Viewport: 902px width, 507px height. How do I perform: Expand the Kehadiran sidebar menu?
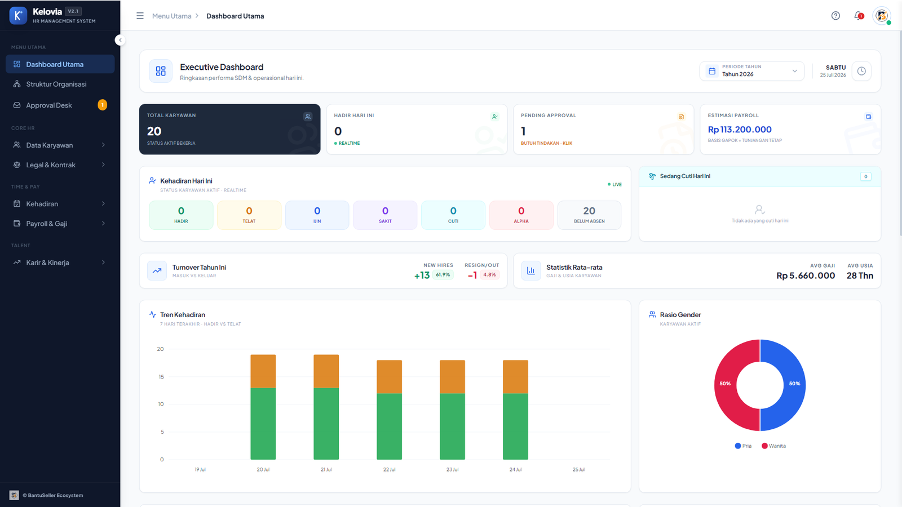pos(60,204)
